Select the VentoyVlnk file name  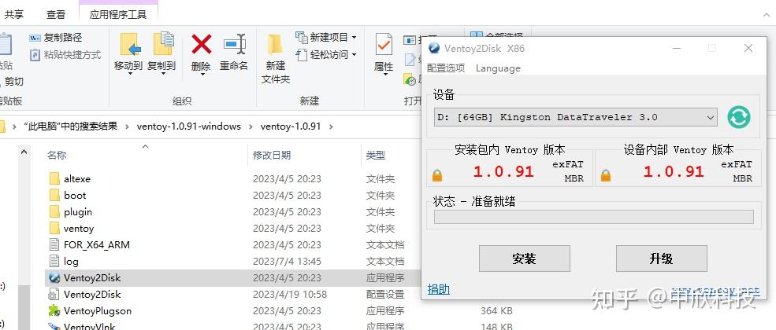(x=89, y=326)
